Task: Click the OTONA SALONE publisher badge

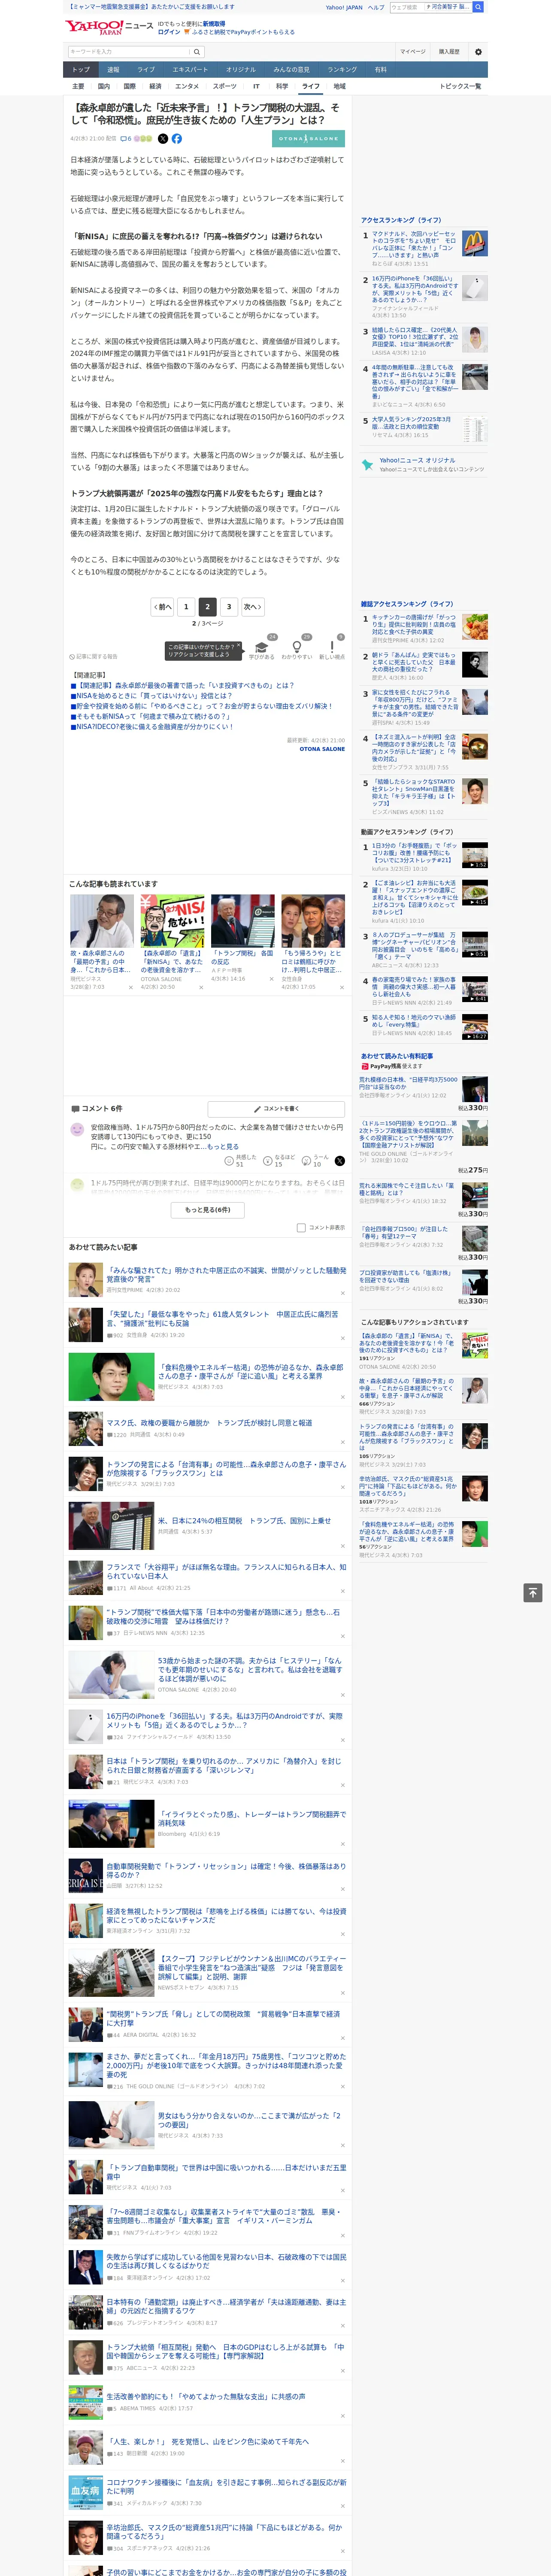Action: 308,139
